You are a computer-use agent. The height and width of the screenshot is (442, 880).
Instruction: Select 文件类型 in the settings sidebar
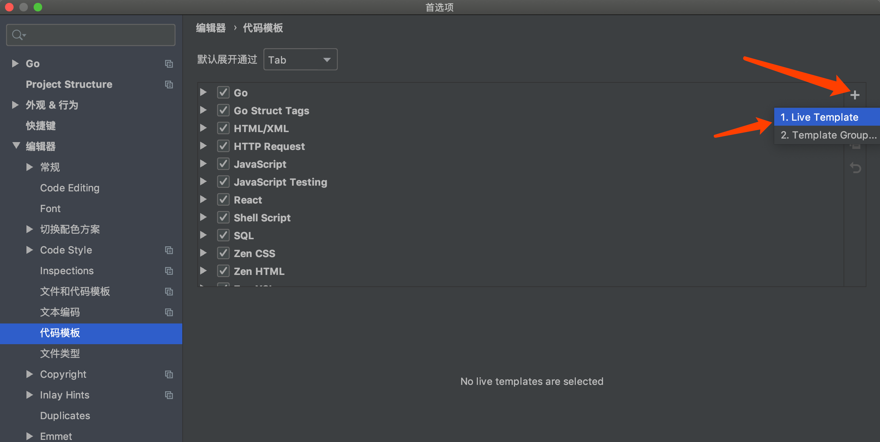point(60,353)
